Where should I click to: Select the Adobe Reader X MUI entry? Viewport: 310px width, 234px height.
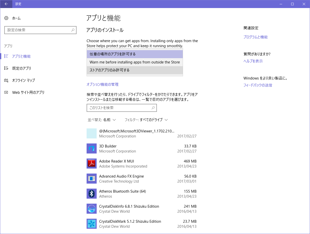pos(142,164)
